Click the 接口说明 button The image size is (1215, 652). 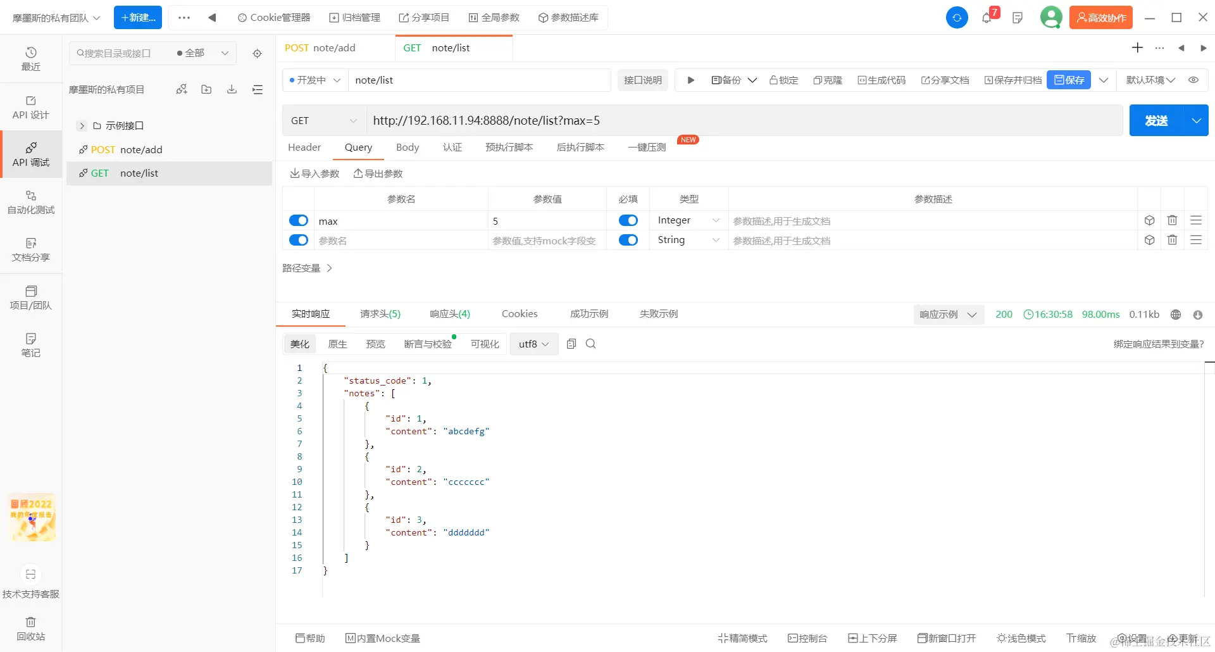coord(643,80)
